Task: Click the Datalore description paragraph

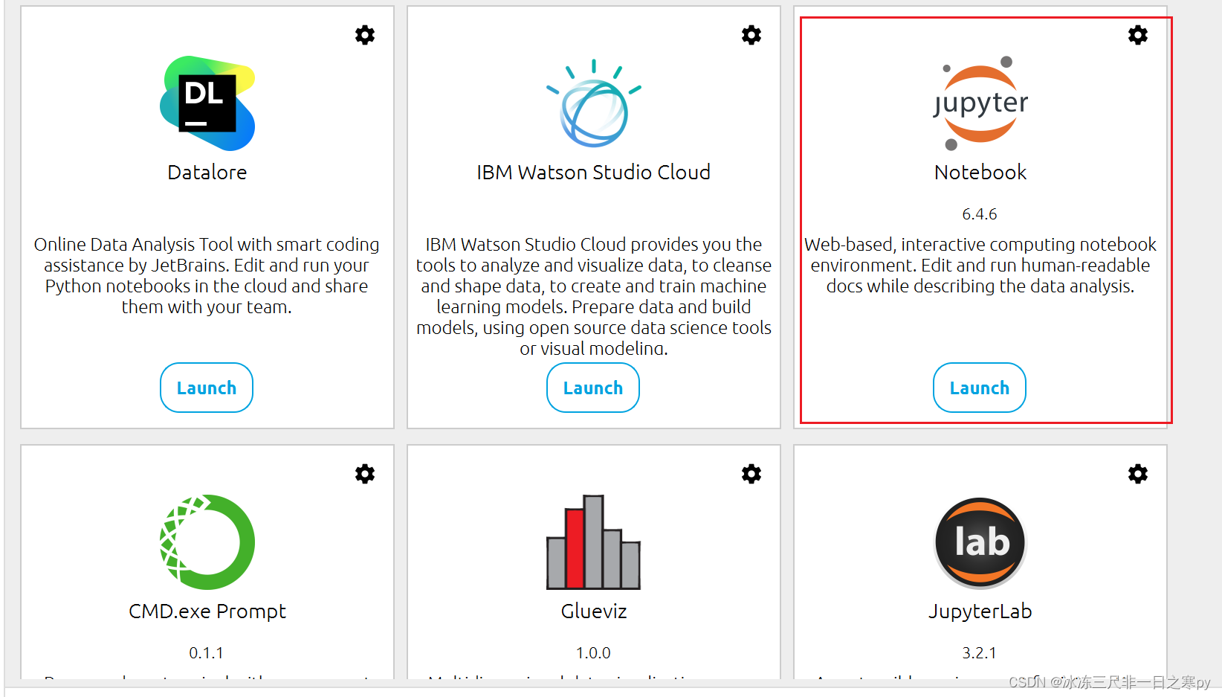Action: click(x=207, y=276)
